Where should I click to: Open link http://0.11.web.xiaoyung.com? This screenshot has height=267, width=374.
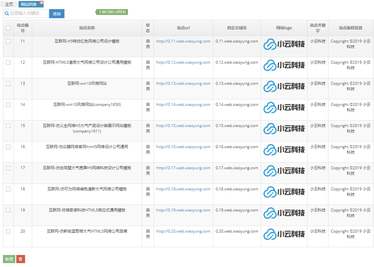tap(183, 41)
